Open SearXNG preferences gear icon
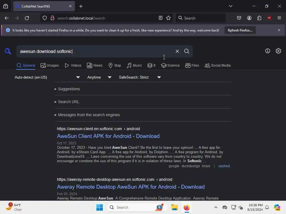The image size is (286, 214). [278, 51]
